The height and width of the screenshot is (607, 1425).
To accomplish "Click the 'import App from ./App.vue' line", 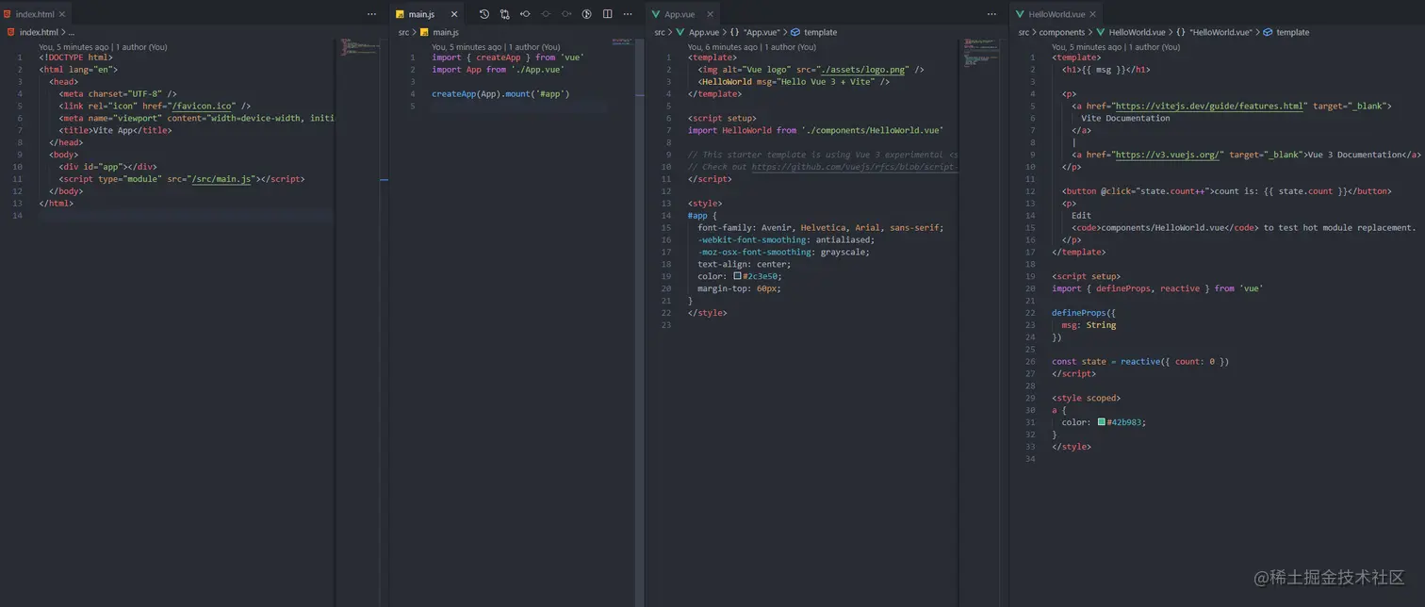I will click(x=497, y=70).
